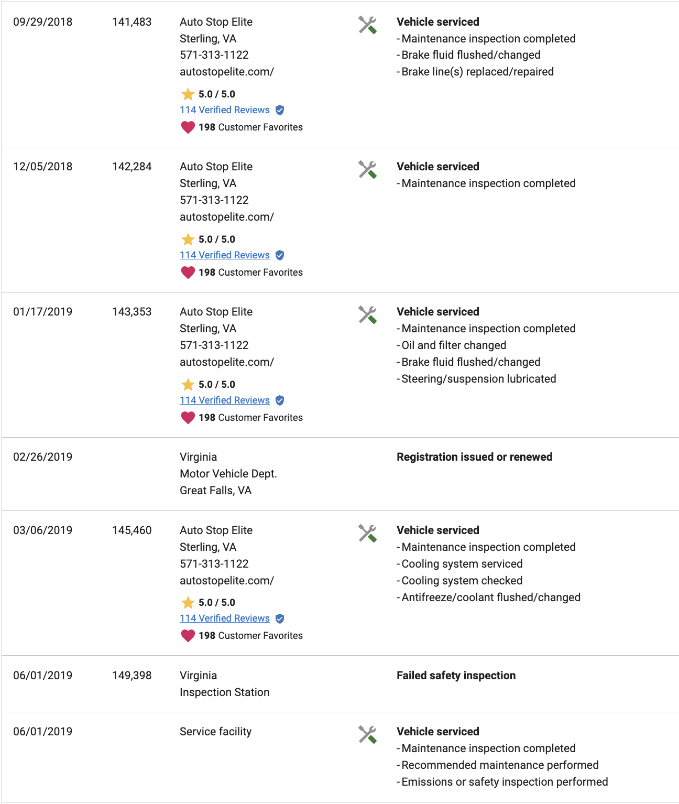Screen dimensions: 679x804
Task: Open 114 Verified Reviews link for 09/29/2018
Action: point(225,110)
